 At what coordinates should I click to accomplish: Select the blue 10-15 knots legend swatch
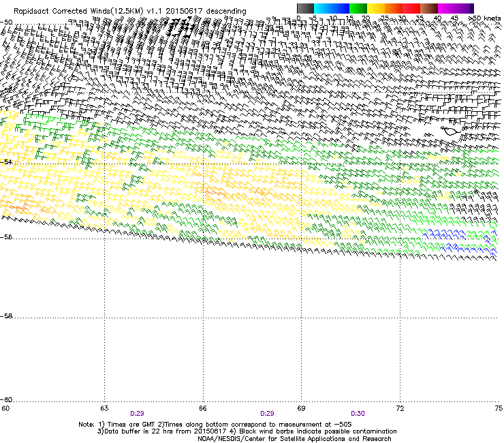pyautogui.click(x=341, y=8)
